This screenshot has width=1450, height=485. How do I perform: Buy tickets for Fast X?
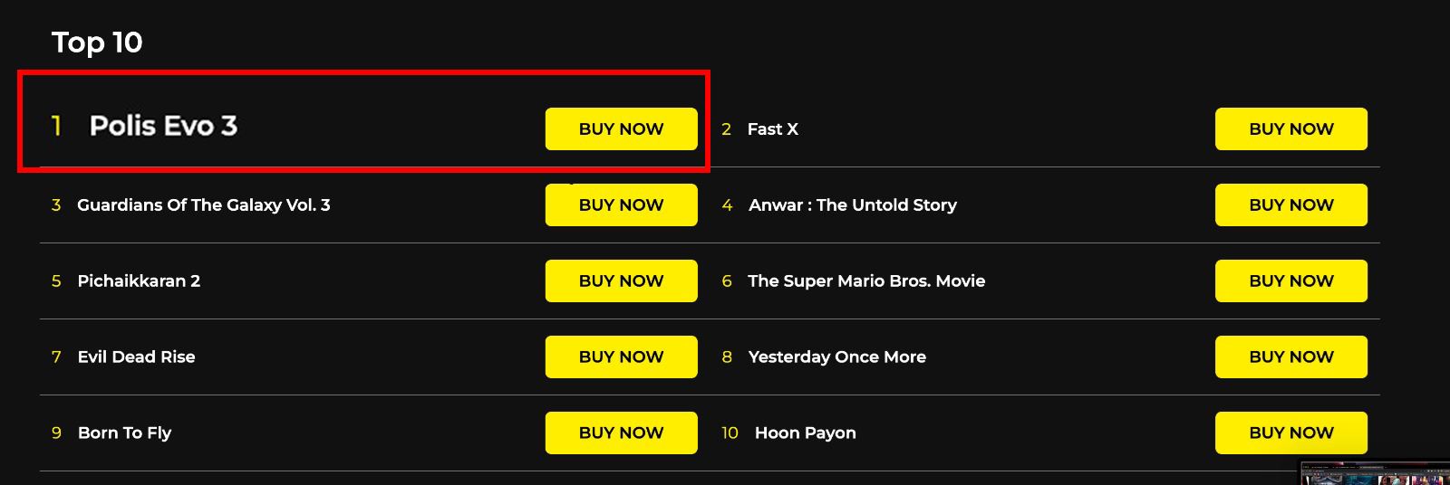coord(1290,129)
